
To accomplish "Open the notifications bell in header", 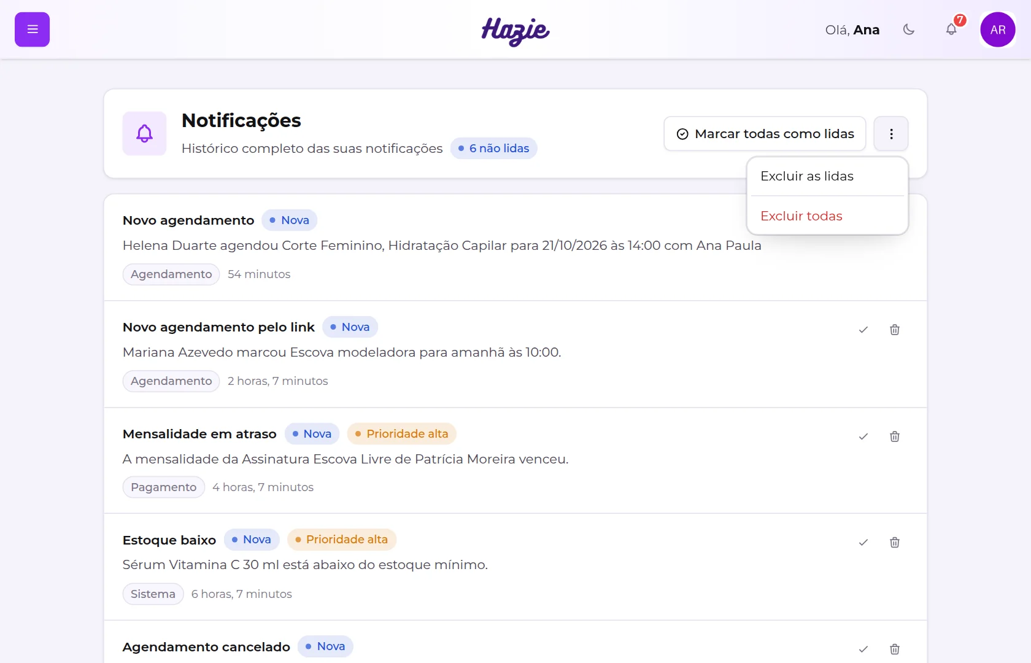I will tap(951, 29).
